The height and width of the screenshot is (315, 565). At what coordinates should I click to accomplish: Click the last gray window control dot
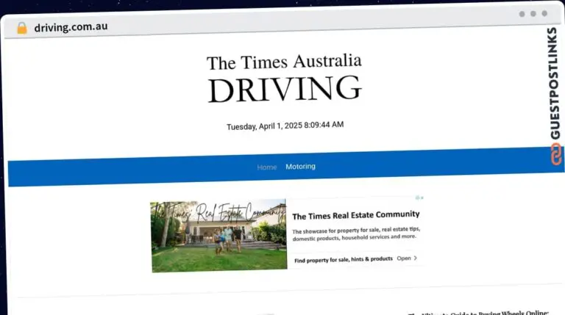click(544, 14)
